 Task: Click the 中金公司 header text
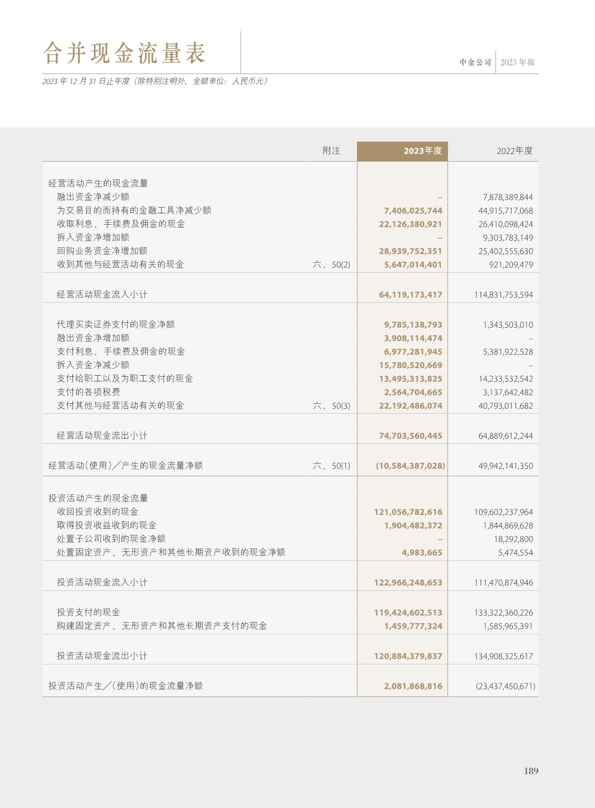coord(475,63)
